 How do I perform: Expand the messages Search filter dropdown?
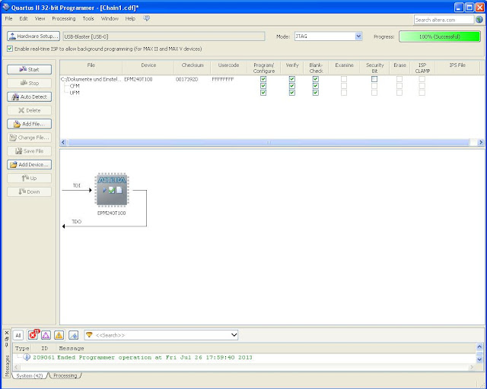[234, 335]
